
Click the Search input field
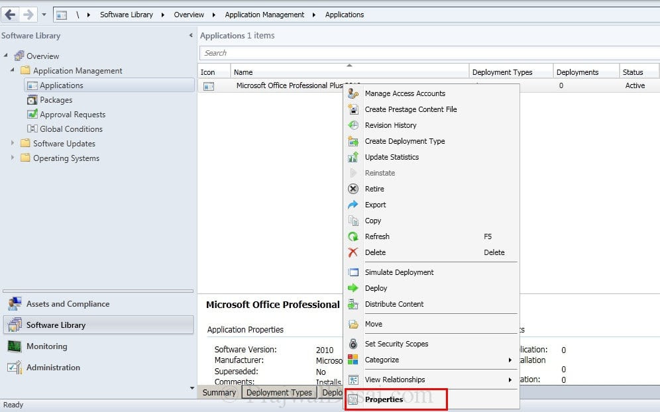[x=429, y=53]
